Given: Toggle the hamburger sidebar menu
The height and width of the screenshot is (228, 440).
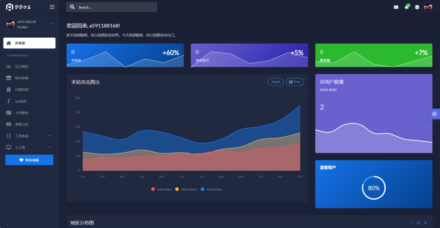Looking at the screenshot, I should click(x=52, y=7).
